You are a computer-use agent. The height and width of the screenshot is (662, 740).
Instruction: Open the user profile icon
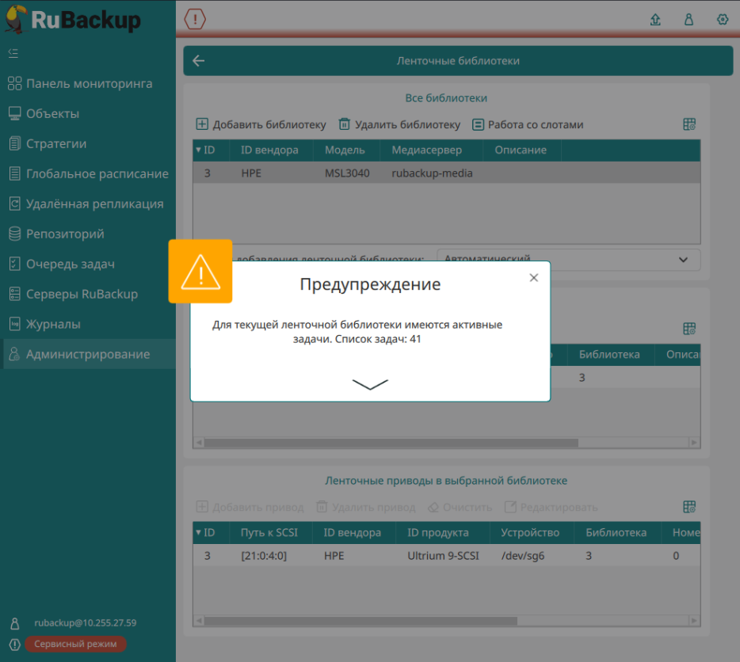click(x=689, y=20)
